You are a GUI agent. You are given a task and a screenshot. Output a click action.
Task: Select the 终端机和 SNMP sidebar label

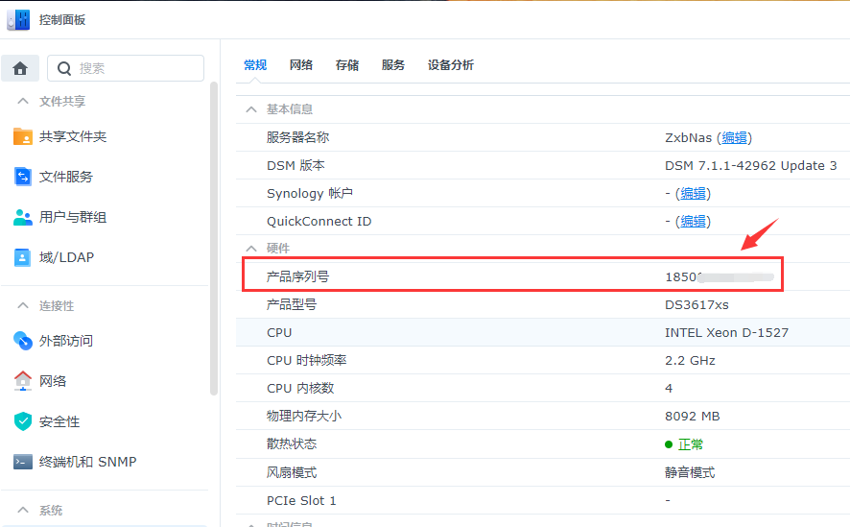click(x=88, y=462)
